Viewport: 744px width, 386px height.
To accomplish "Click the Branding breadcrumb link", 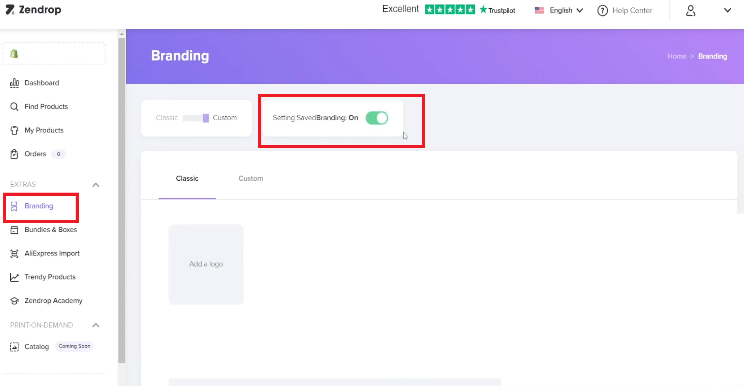I will [712, 56].
